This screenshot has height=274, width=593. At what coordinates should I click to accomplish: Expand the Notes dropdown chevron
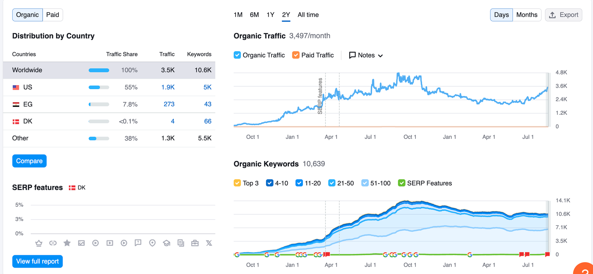(380, 56)
